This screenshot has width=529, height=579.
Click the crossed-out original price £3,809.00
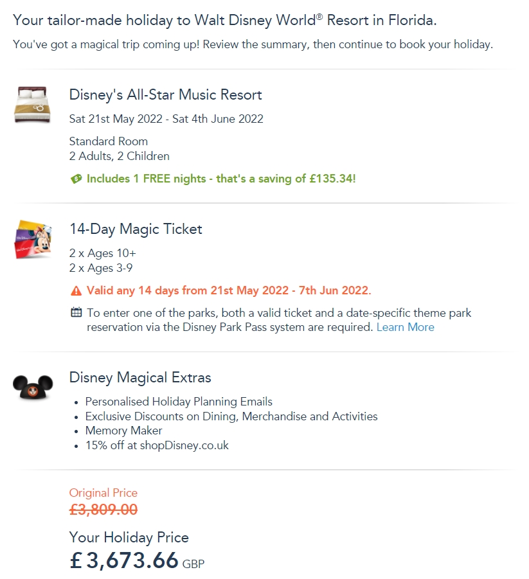point(103,510)
